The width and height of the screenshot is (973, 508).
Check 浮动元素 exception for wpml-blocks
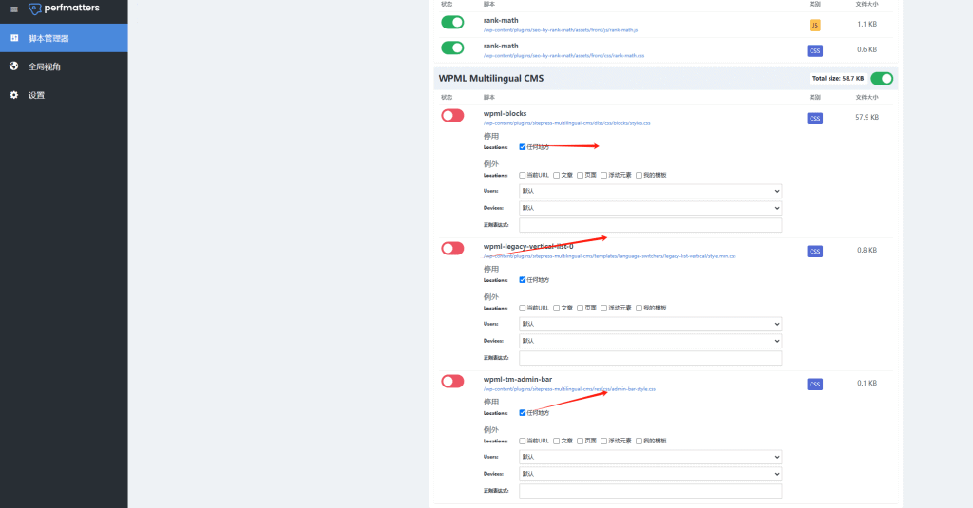603,175
